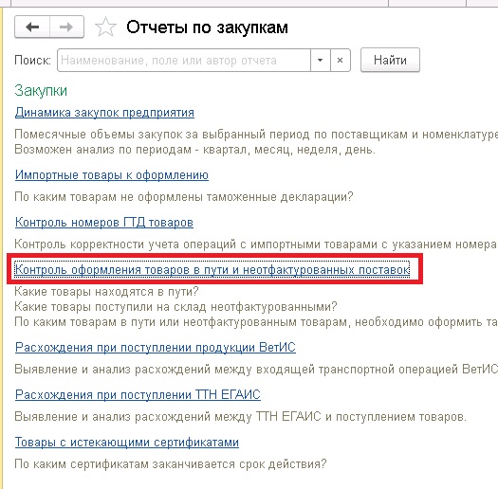Click the Отчеты по закупкам title
Screen dimensions: 498x489
coord(207,27)
